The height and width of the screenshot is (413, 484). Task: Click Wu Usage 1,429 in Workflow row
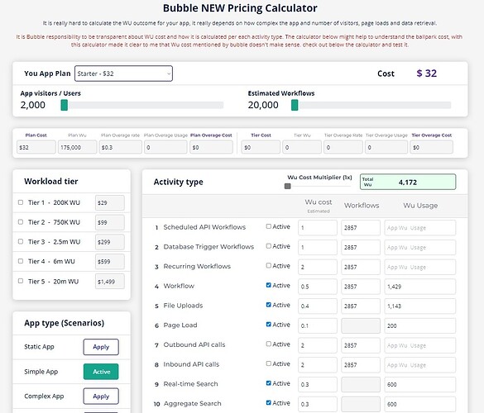(419, 287)
